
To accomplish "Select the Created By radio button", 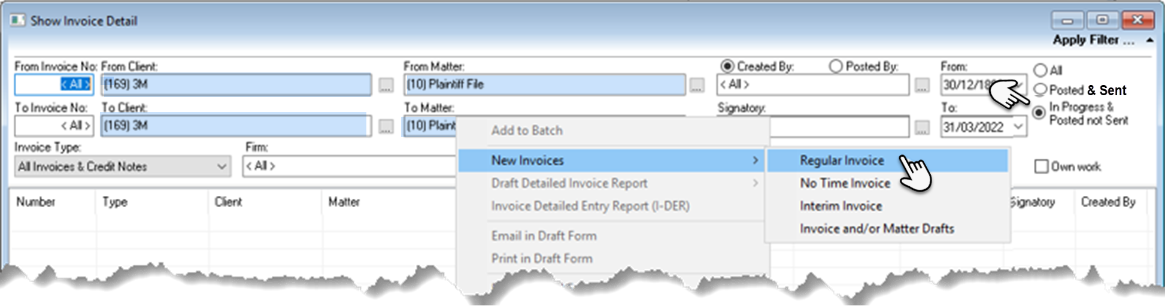I will pyautogui.click(x=727, y=66).
